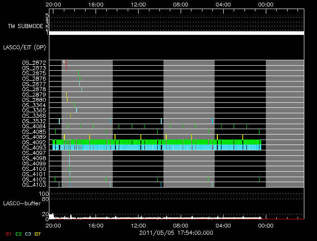Select the OS_2875 row label
Screen dimensions: 317x241
[34, 73]
